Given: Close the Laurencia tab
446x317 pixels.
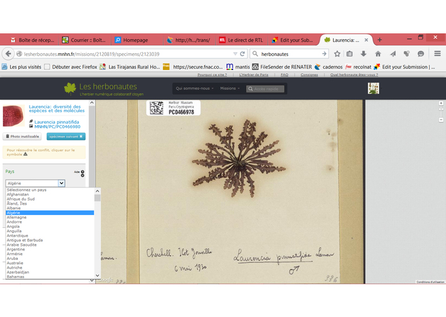Looking at the screenshot, I should tap(366, 40).
